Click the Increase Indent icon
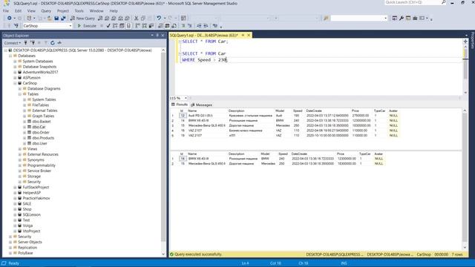Viewport: 475px width, 267px height. click(206, 26)
